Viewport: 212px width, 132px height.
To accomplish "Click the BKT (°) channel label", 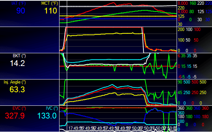I will 19,56.
